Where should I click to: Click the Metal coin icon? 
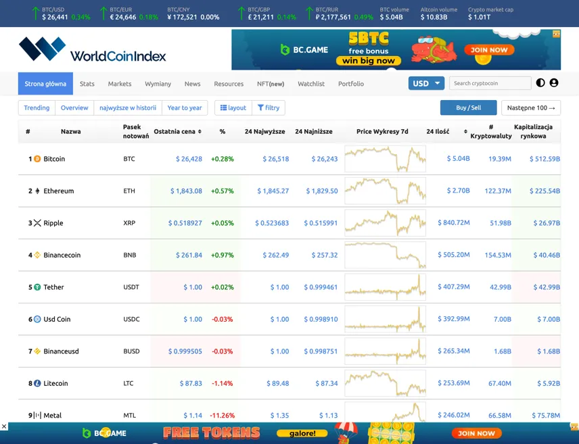point(37,415)
